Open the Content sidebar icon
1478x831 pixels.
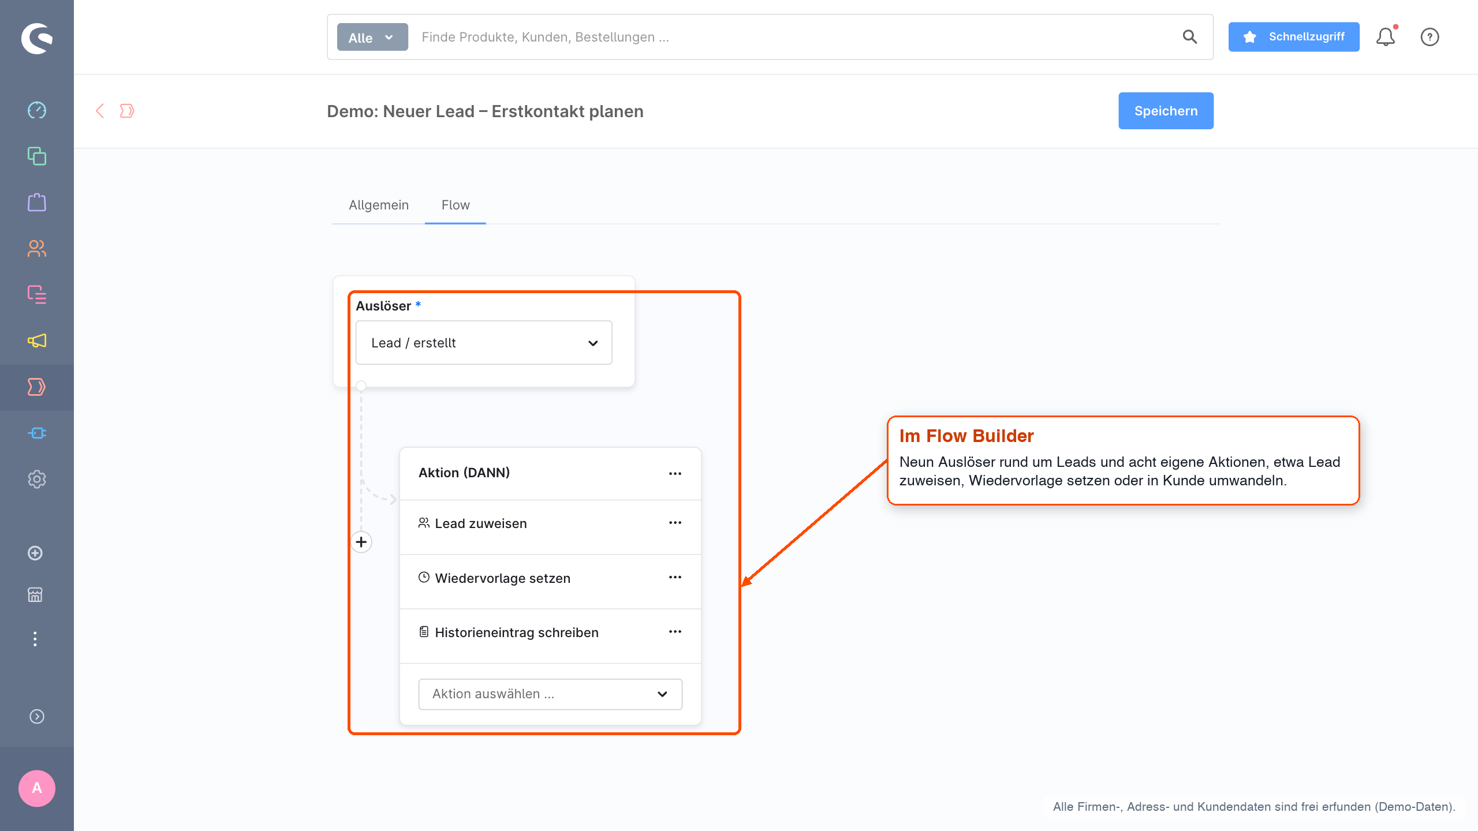(x=37, y=294)
